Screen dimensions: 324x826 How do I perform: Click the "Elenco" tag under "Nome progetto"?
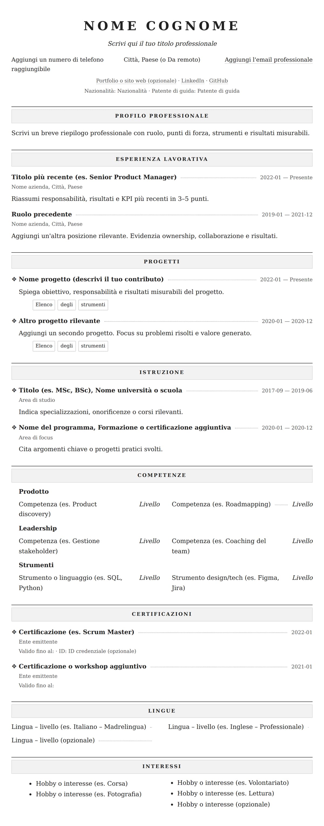tap(44, 305)
